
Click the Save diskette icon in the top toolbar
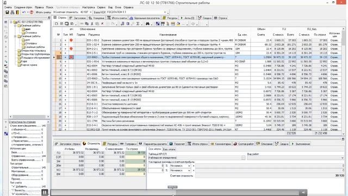[x=7, y=12]
